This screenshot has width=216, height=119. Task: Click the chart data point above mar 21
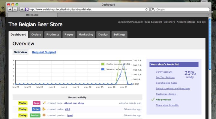point(124,64)
